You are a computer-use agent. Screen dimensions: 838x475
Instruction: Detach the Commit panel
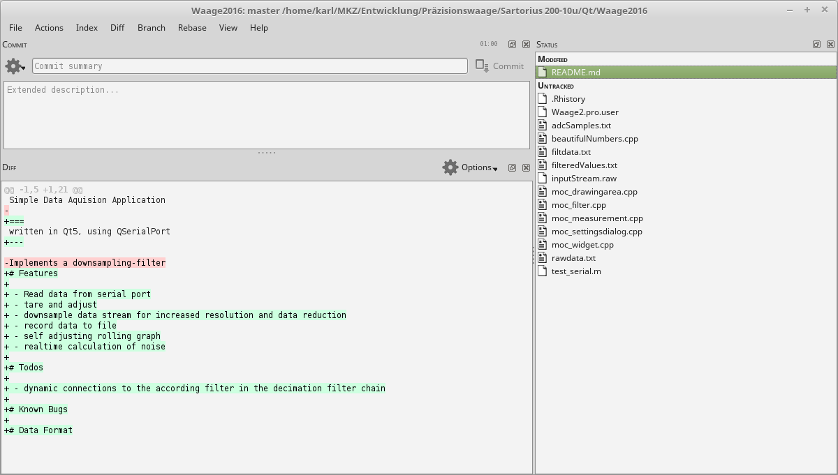pos(512,45)
